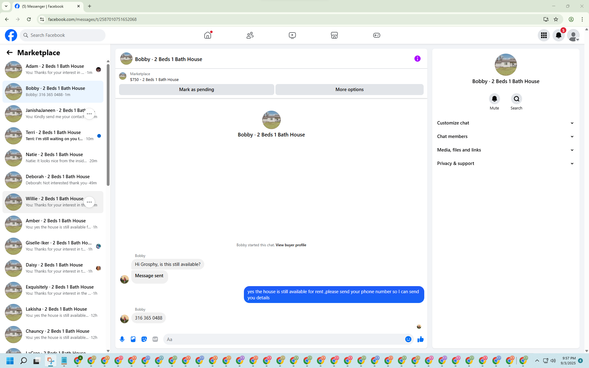This screenshot has height=368, width=589.
Task: Open the browser three-dot menu
Action: tap(582, 19)
